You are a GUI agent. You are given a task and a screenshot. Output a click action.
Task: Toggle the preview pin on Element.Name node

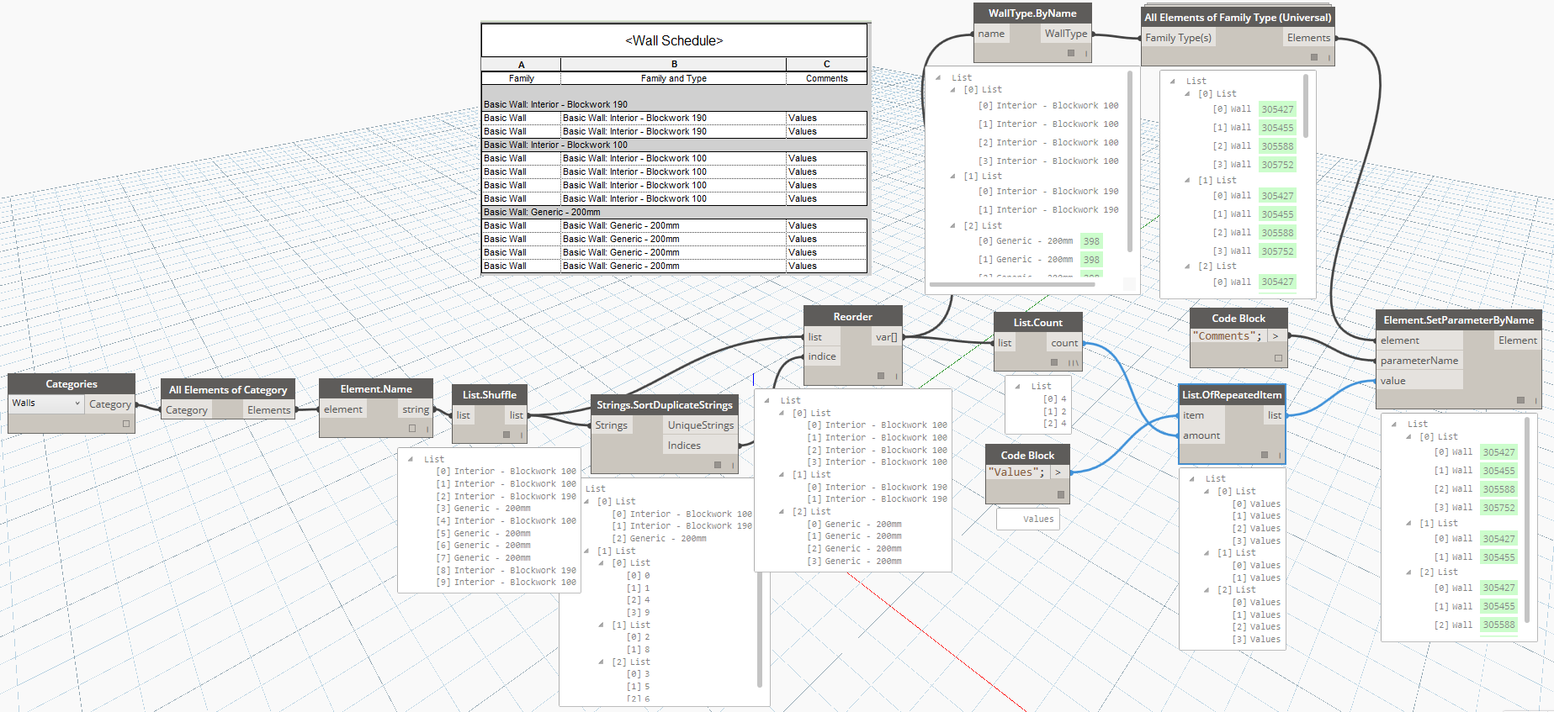pyautogui.click(x=412, y=428)
